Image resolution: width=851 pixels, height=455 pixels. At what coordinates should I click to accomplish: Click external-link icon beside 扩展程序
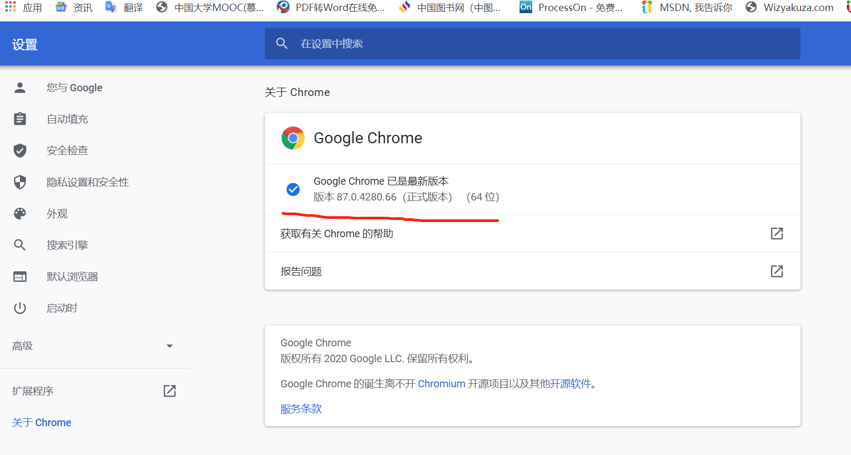(170, 391)
